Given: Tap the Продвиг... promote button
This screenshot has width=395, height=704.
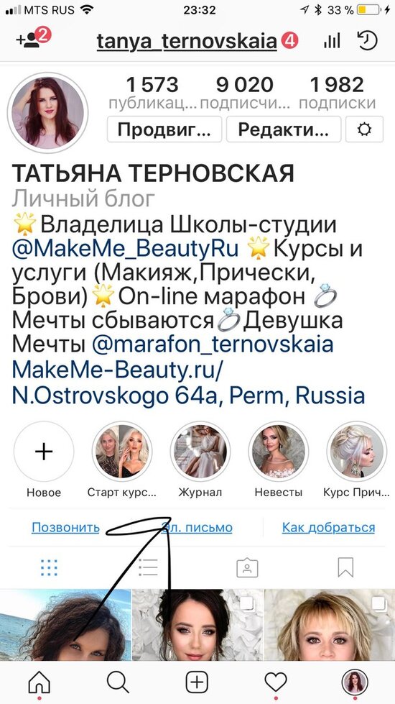Looking at the screenshot, I should [x=164, y=129].
